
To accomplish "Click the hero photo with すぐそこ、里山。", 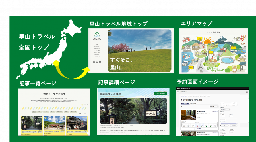I will tap(139, 51).
